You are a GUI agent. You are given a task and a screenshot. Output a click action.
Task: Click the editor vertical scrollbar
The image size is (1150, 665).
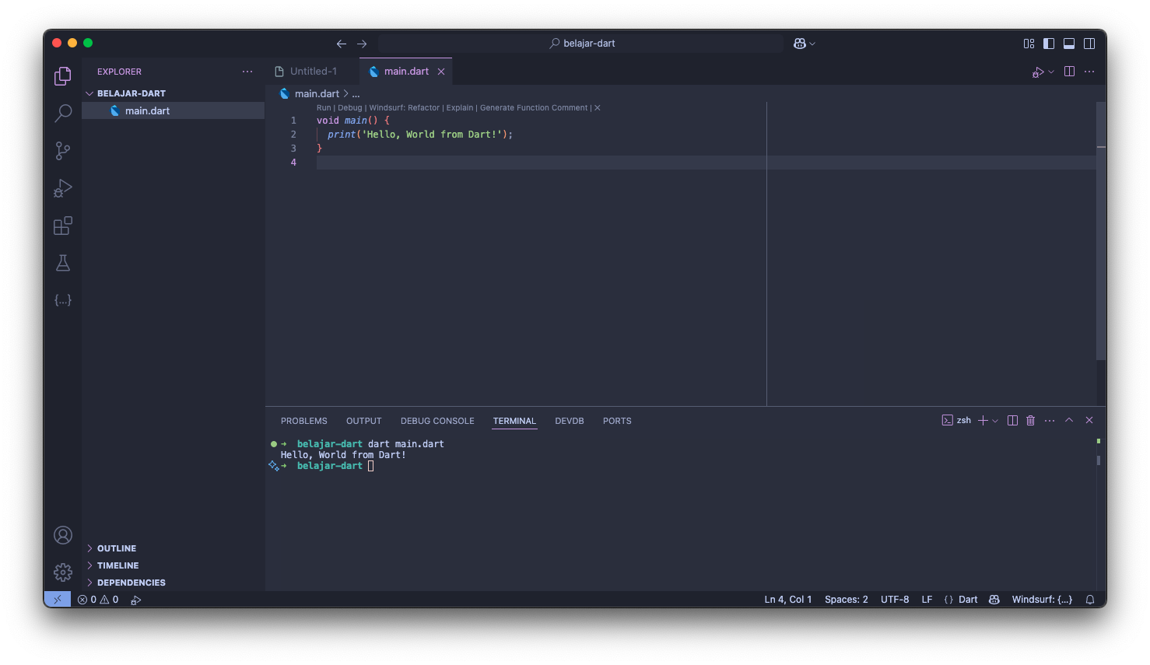(1100, 233)
